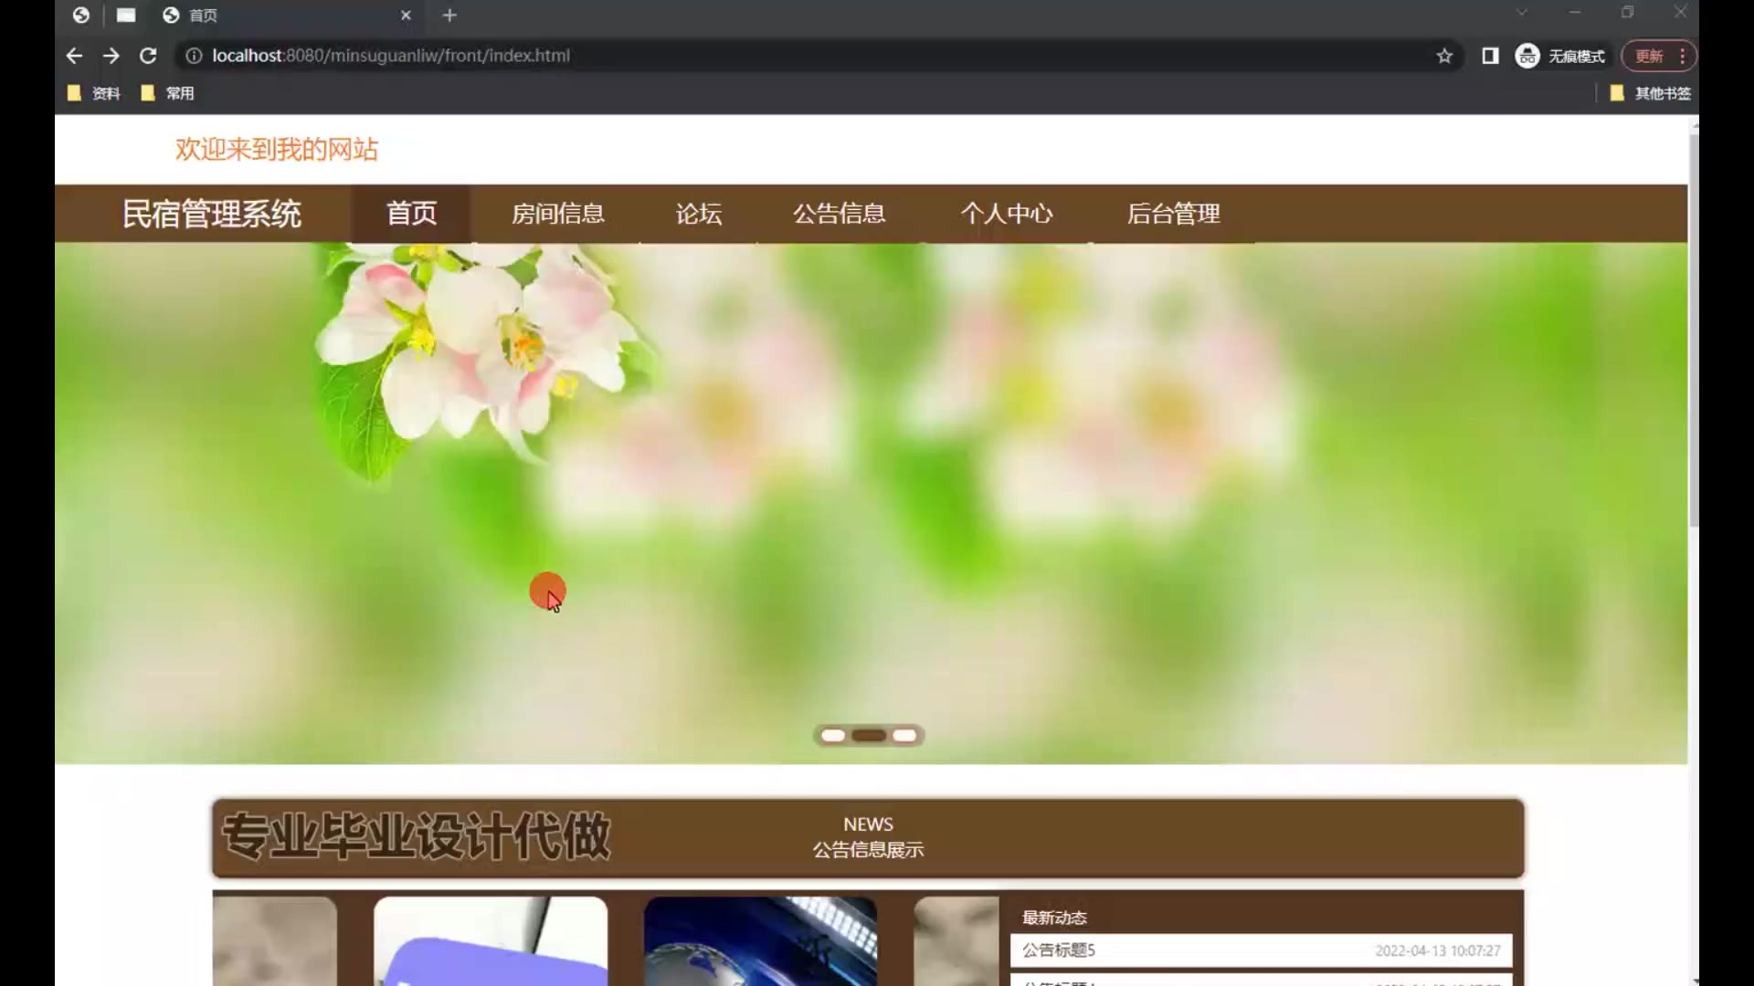Open a new browser tab

(x=449, y=15)
